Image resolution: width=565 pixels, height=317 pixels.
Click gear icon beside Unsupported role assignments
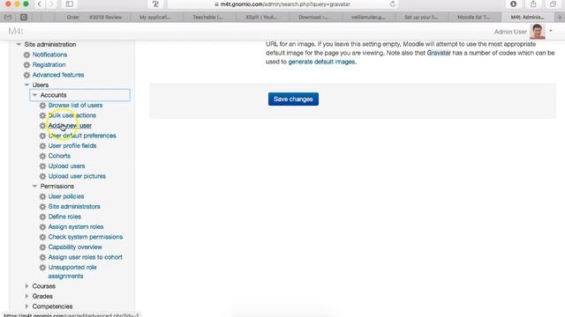[42, 268]
